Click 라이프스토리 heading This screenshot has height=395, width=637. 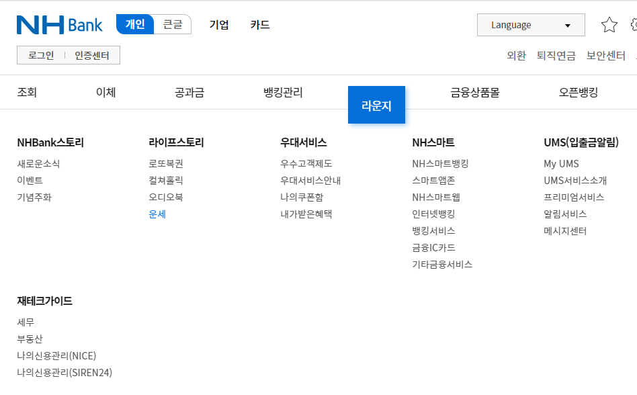[176, 142]
